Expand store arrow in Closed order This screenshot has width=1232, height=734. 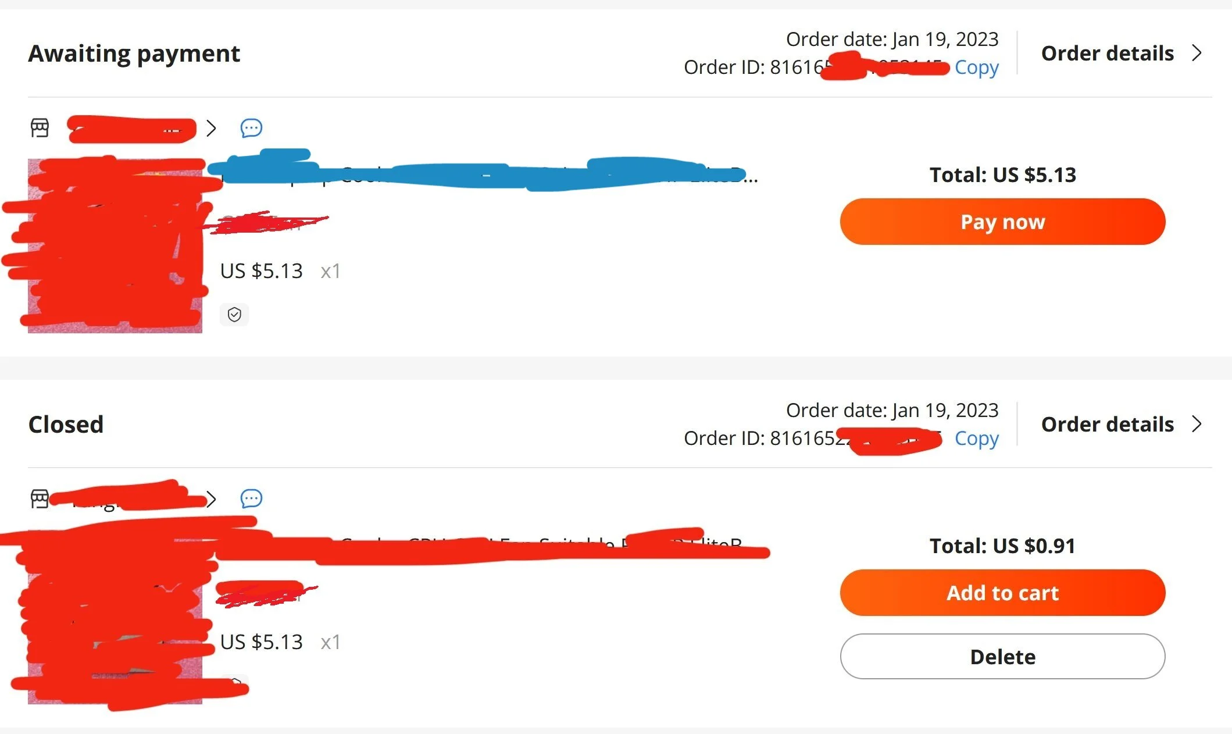click(x=212, y=498)
